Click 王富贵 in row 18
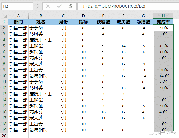The image size is (179, 138). click(36, 124)
